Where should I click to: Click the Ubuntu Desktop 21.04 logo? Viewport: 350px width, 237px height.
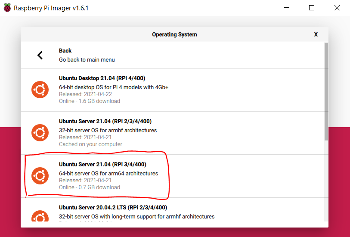[x=40, y=90]
